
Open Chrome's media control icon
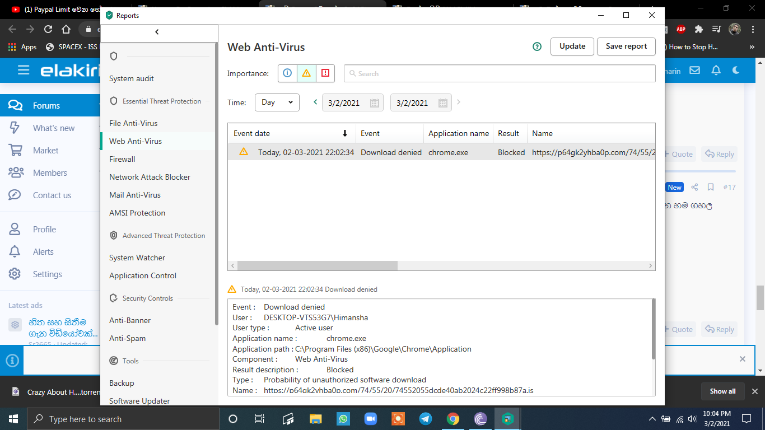pyautogui.click(x=716, y=29)
